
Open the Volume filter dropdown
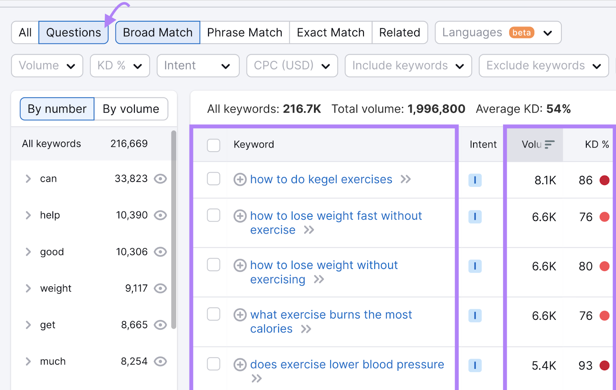47,66
